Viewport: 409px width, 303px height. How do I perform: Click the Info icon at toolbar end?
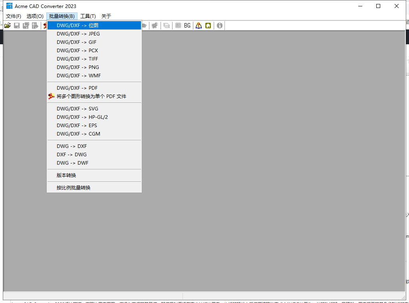pos(219,25)
